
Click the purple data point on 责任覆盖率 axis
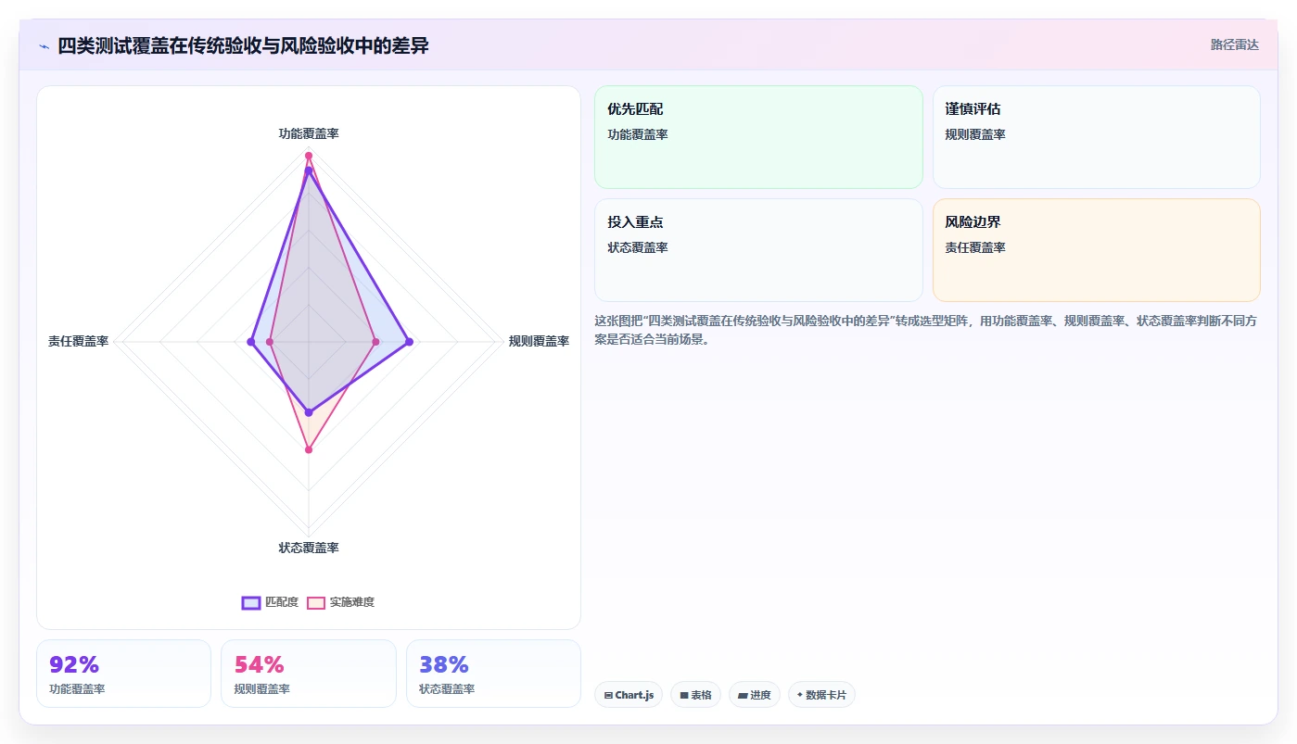click(250, 342)
